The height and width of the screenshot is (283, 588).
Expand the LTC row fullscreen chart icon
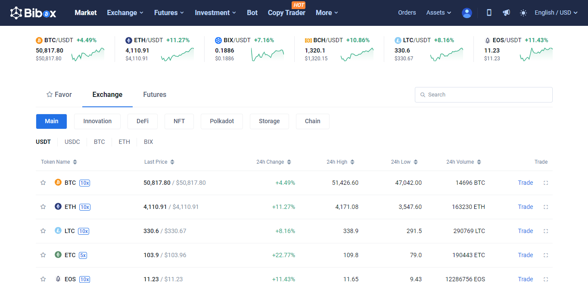pyautogui.click(x=546, y=231)
